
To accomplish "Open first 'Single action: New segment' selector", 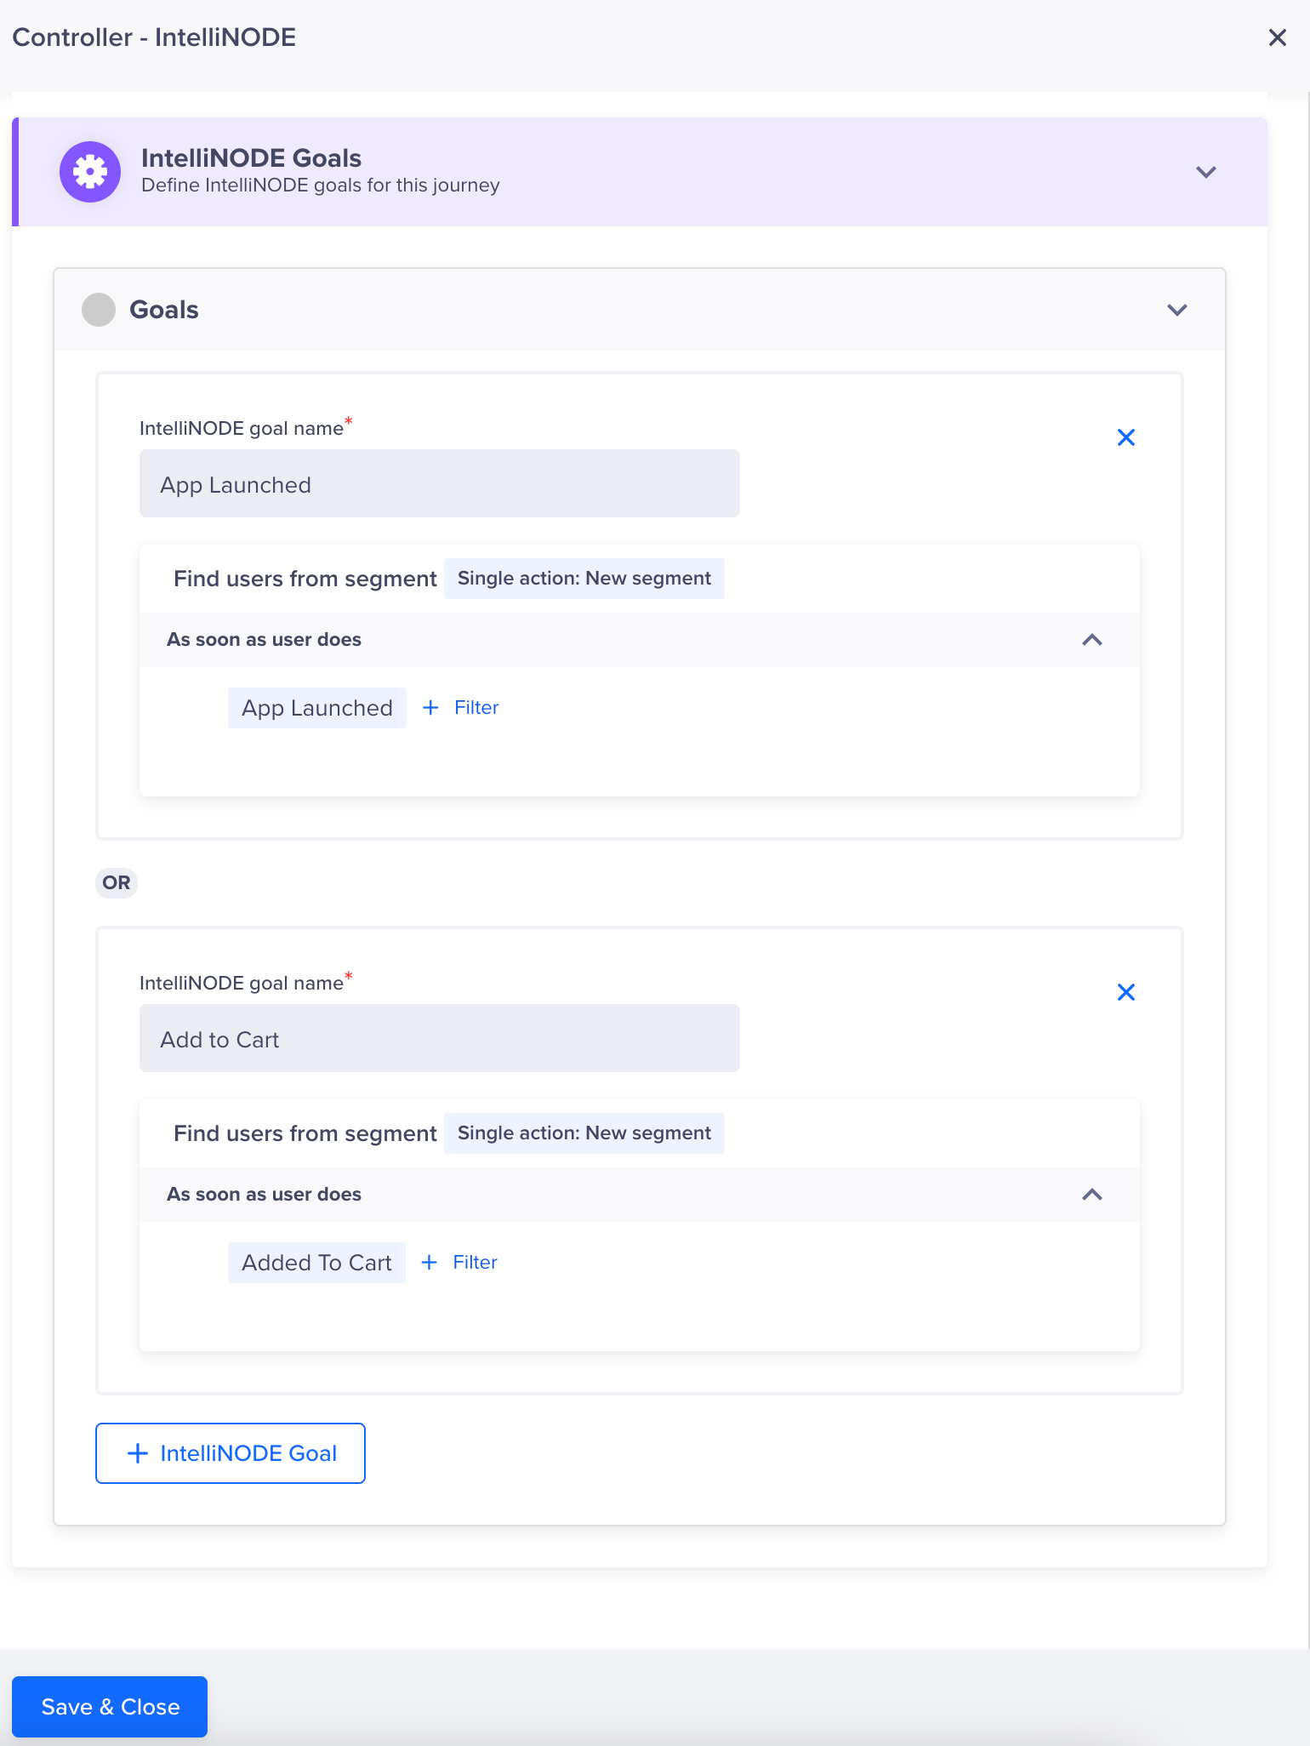I will (584, 579).
